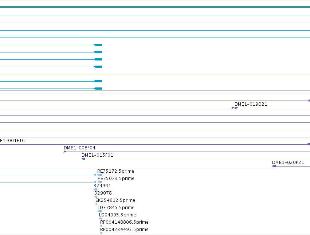
Task: Click the small arrow under EK254812.5prime
Action: (x=96, y=204)
